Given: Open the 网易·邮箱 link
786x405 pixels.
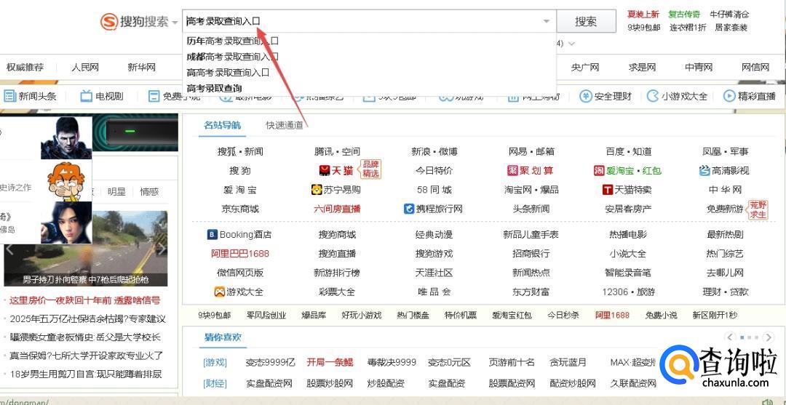Looking at the screenshot, I should pos(531,152).
